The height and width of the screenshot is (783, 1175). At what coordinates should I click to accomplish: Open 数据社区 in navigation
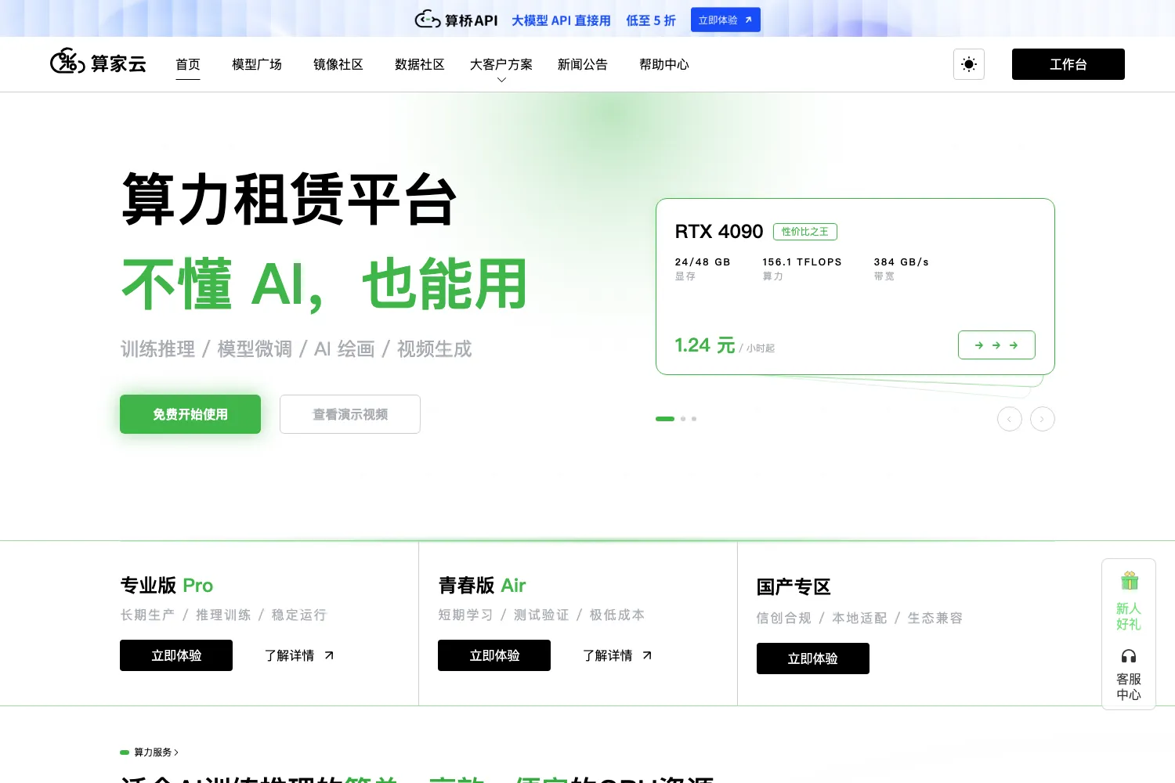point(420,64)
